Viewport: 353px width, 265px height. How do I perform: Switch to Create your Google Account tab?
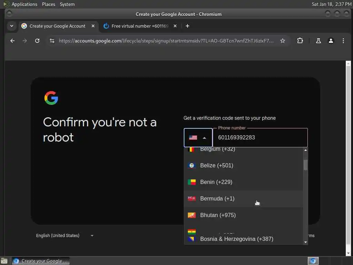coord(59,26)
